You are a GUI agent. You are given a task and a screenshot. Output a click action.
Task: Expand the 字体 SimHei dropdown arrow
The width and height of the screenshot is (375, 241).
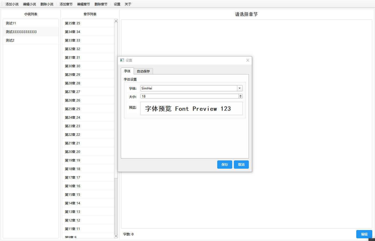point(240,88)
